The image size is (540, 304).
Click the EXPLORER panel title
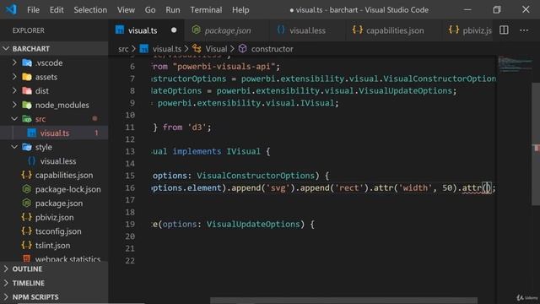[28, 30]
